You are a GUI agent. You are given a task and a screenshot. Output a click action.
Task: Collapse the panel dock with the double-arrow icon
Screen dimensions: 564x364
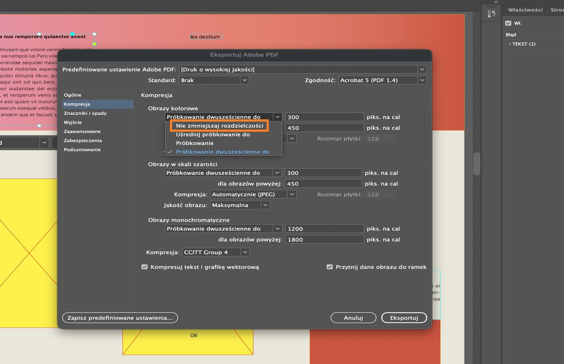point(496,2)
